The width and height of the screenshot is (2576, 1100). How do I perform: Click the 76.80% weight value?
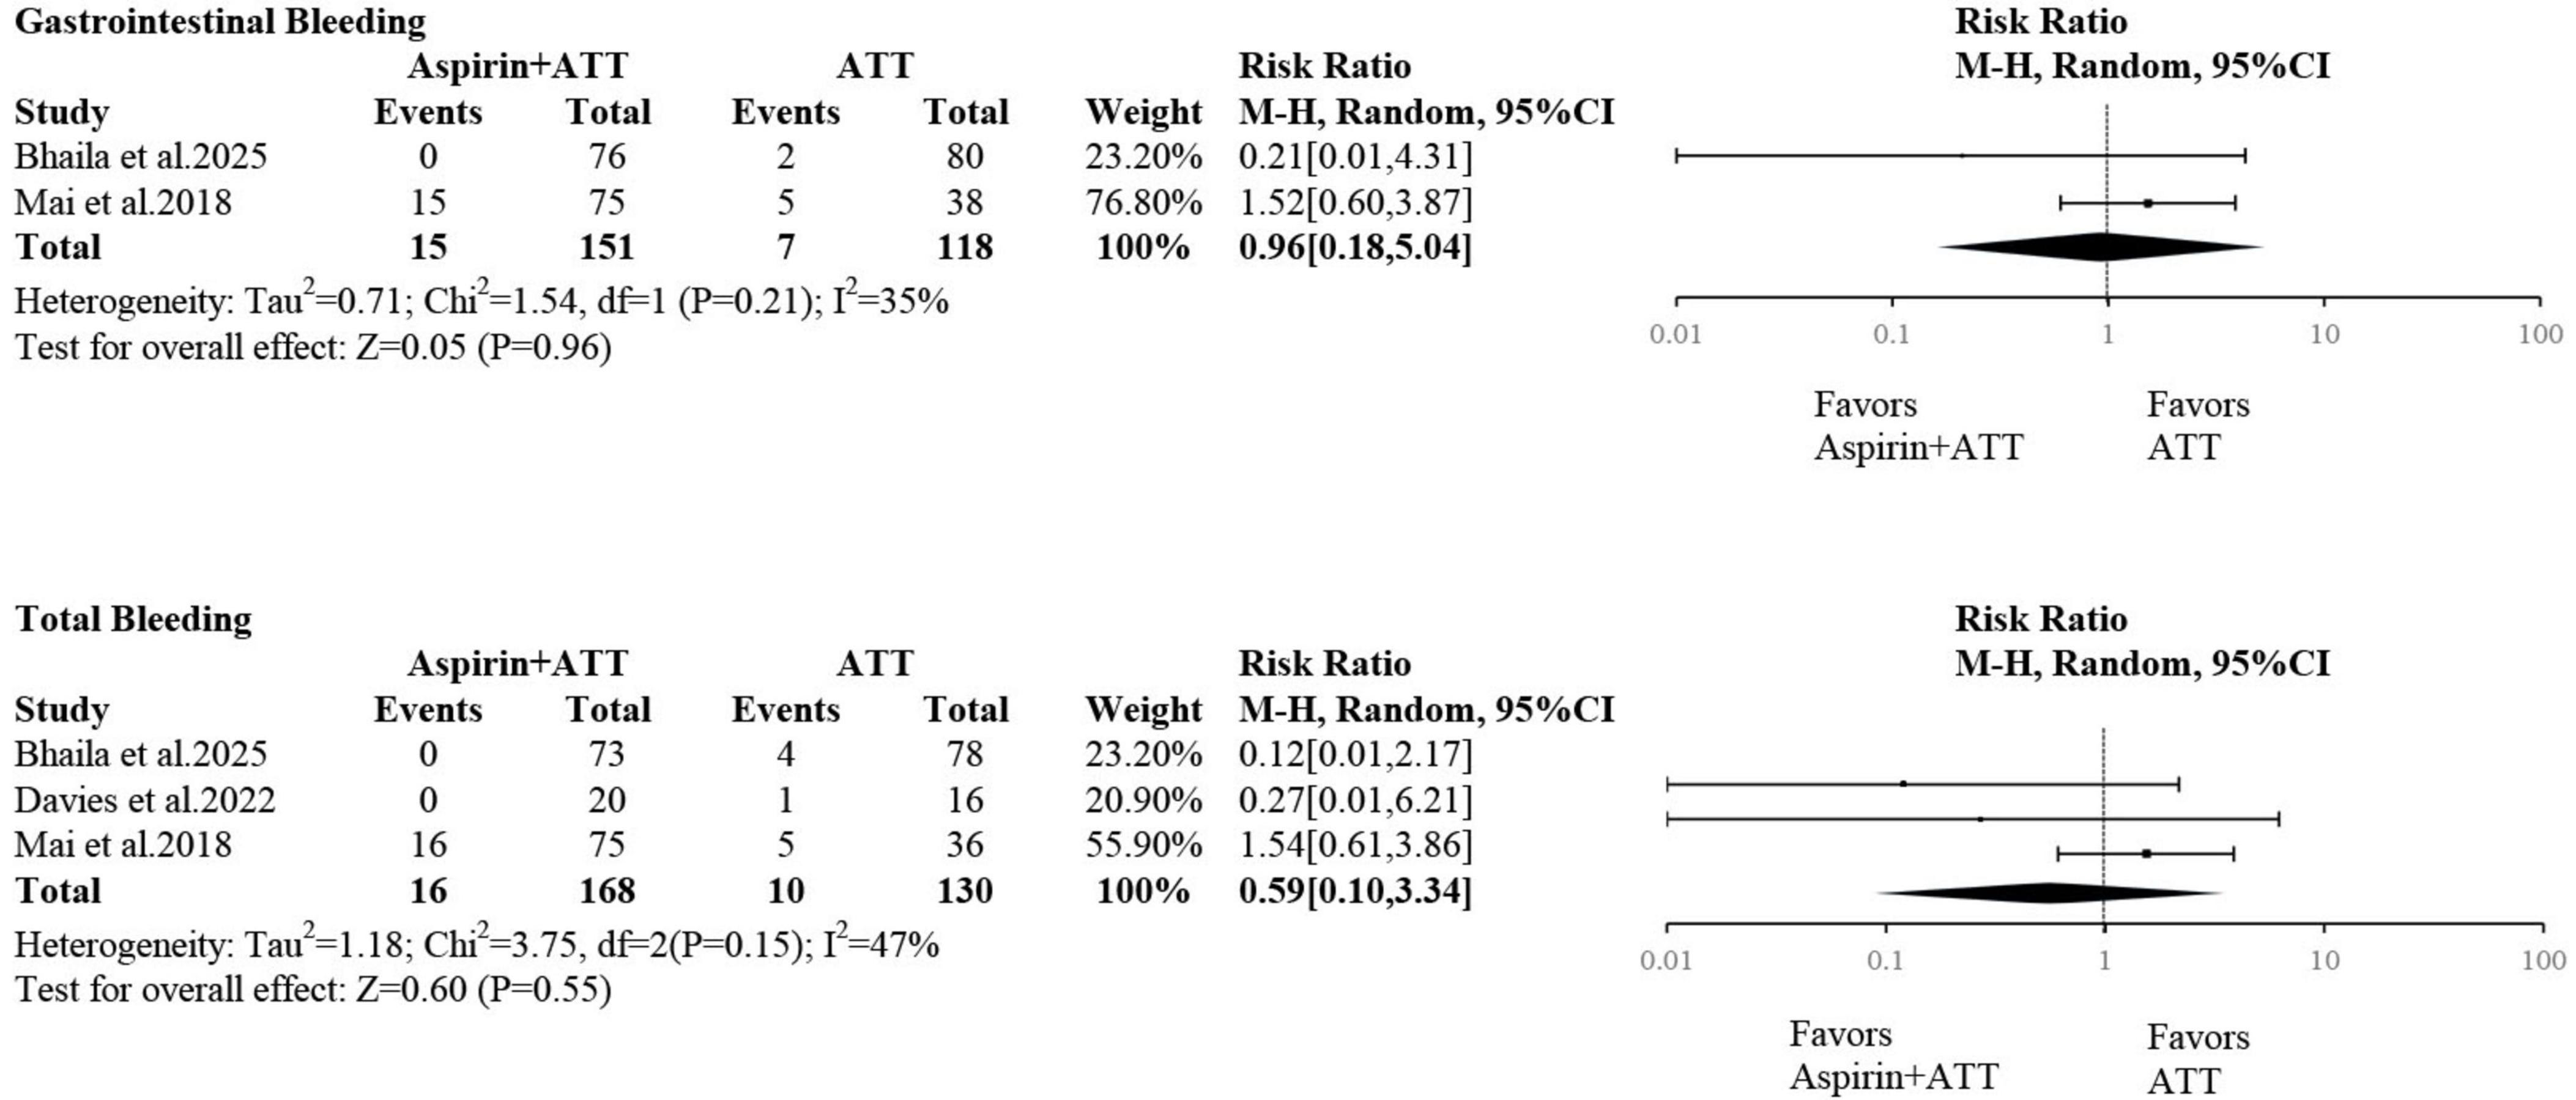coord(1143,203)
